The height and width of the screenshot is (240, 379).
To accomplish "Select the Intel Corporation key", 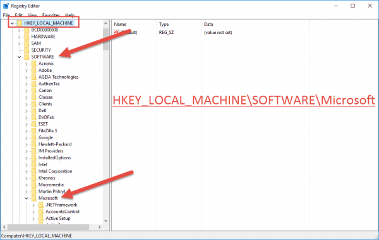I will click(x=56, y=171).
